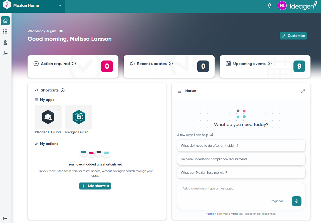Open options menu for Ideagen Procedures tile
The height and width of the screenshot is (223, 321).
(89, 108)
